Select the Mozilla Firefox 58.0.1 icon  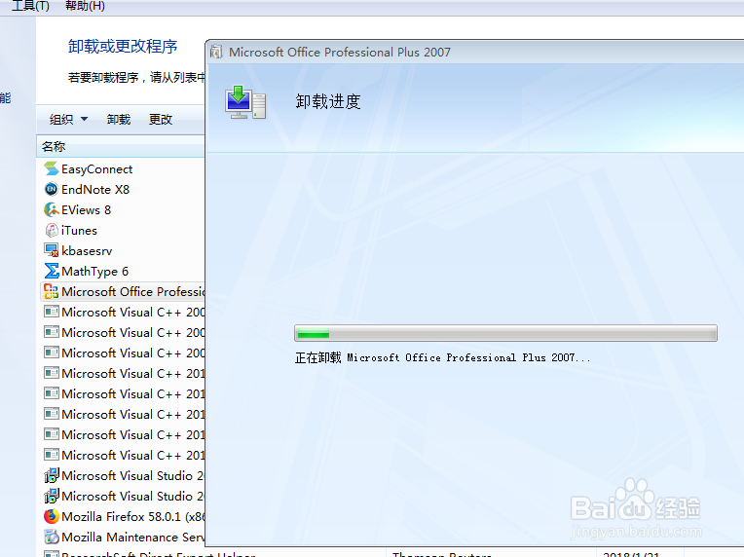click(x=52, y=516)
